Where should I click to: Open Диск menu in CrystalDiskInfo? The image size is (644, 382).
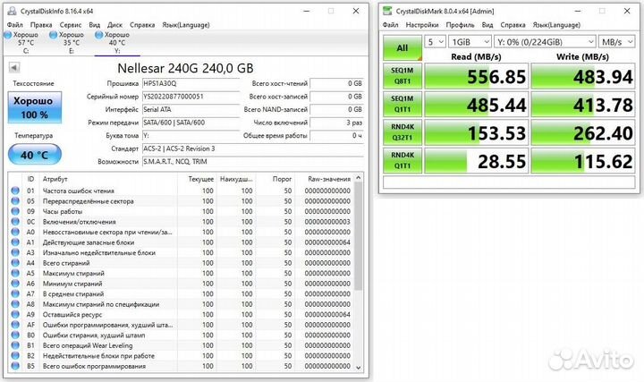click(x=115, y=25)
